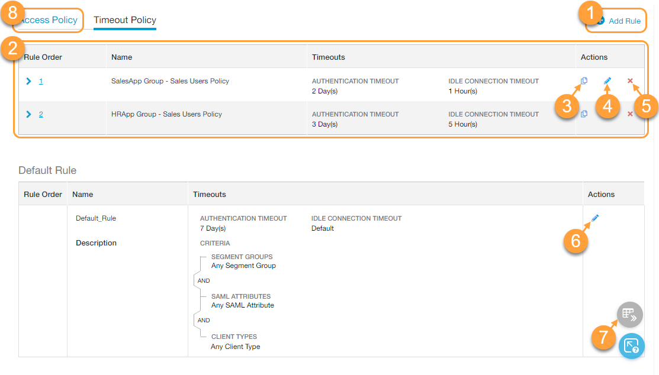Open the blue help popout button
The width and height of the screenshot is (659, 375).
click(631, 346)
